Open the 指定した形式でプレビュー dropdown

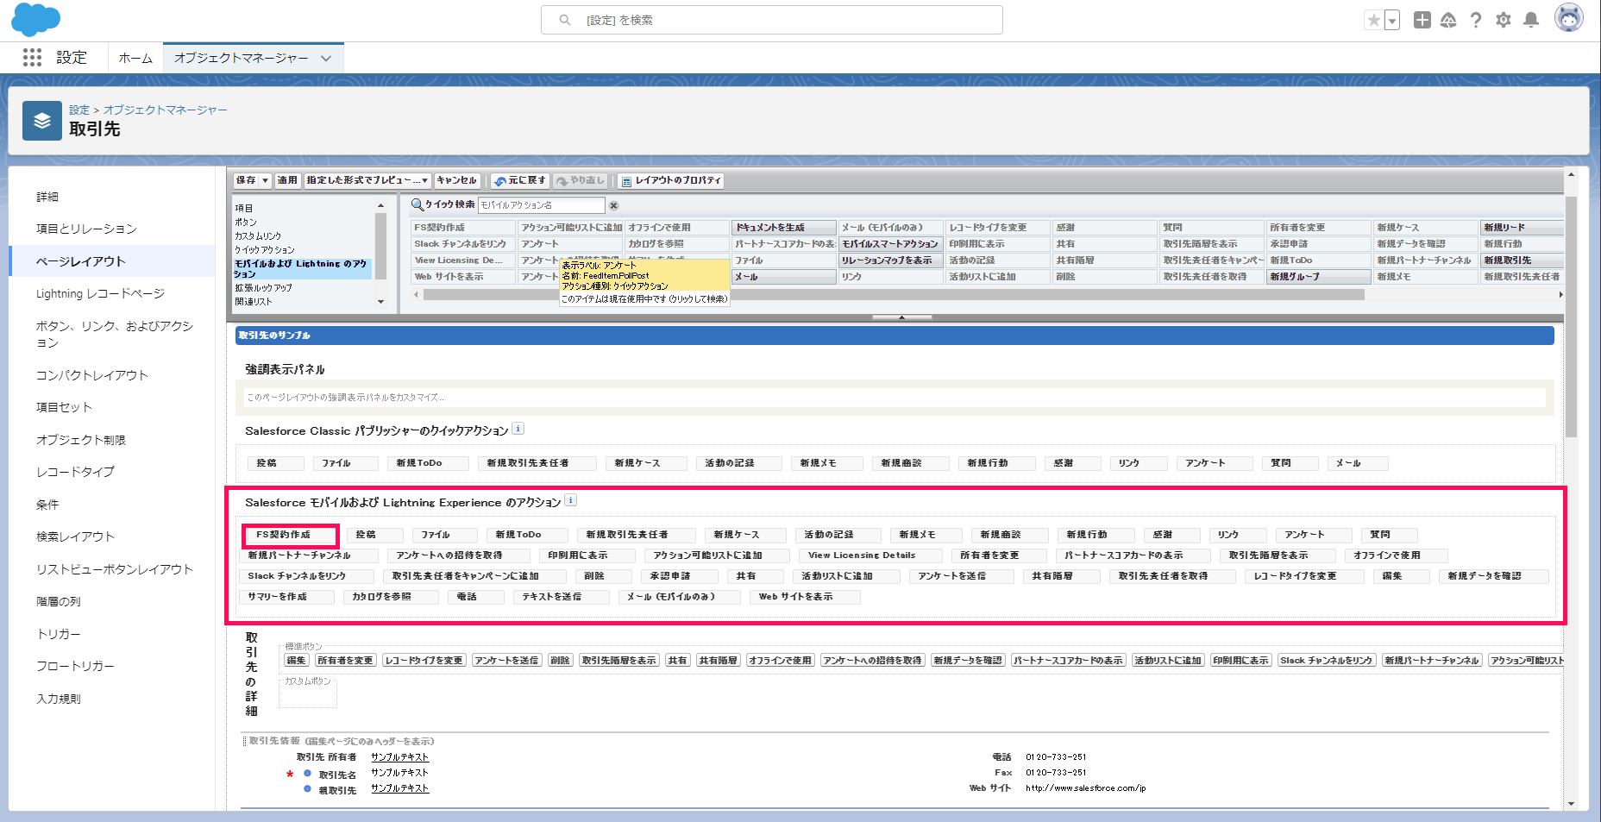coord(367,180)
